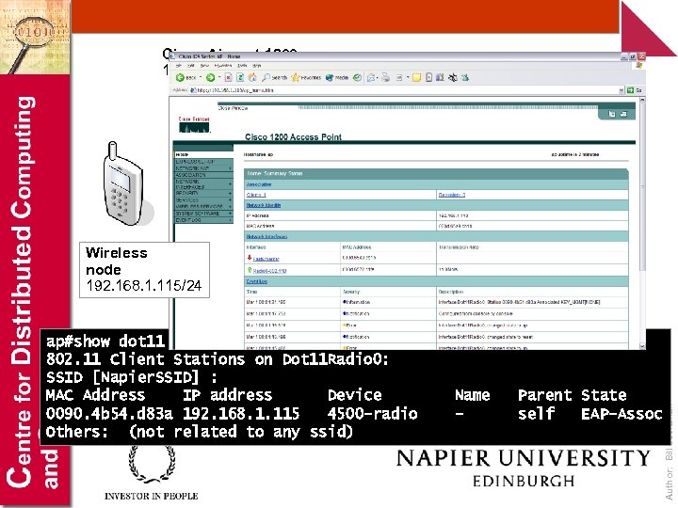Click the Print icon in browser toolbar
Image resolution: width=678 pixels, height=508 pixels.
[386, 78]
